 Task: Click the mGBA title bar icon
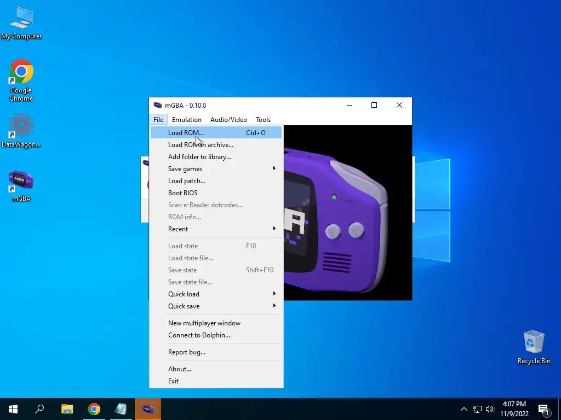pyautogui.click(x=157, y=105)
